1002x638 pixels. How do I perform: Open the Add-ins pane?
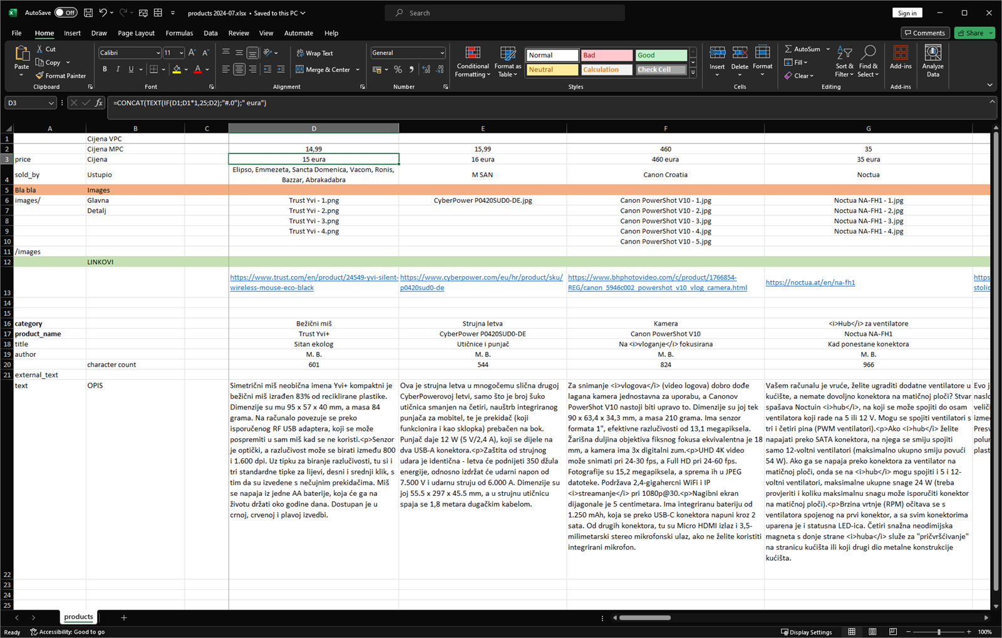[901, 58]
